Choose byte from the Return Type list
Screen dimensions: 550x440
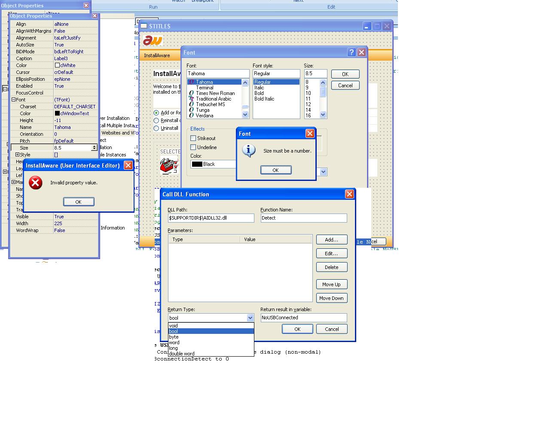click(211, 337)
